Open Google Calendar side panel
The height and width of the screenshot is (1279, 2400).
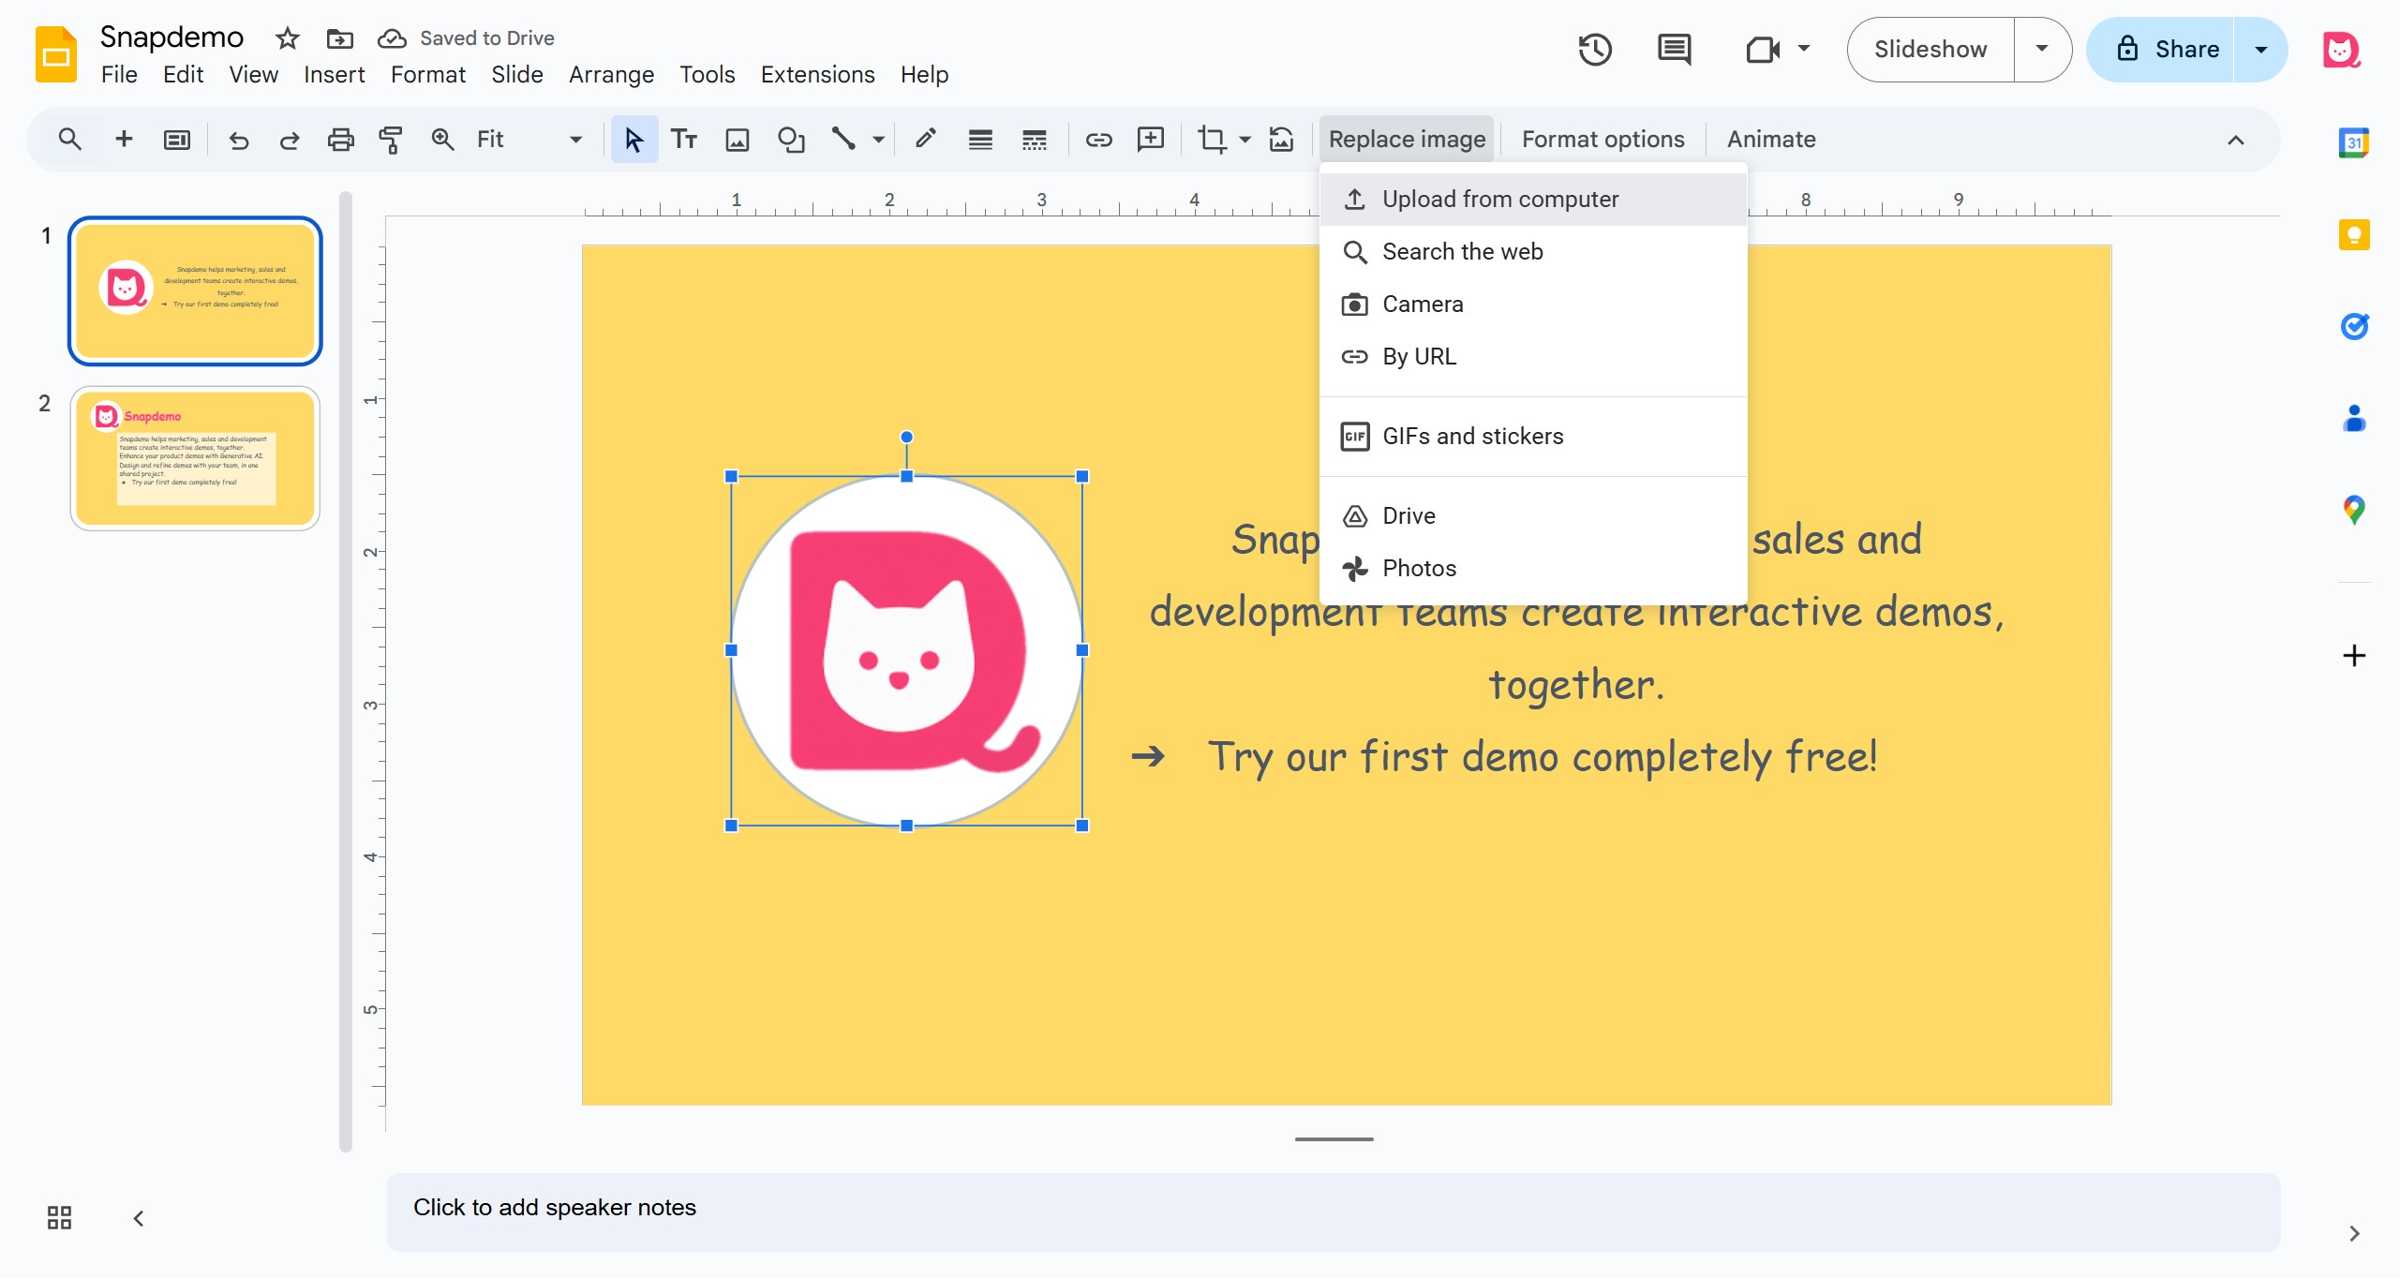(x=2354, y=142)
